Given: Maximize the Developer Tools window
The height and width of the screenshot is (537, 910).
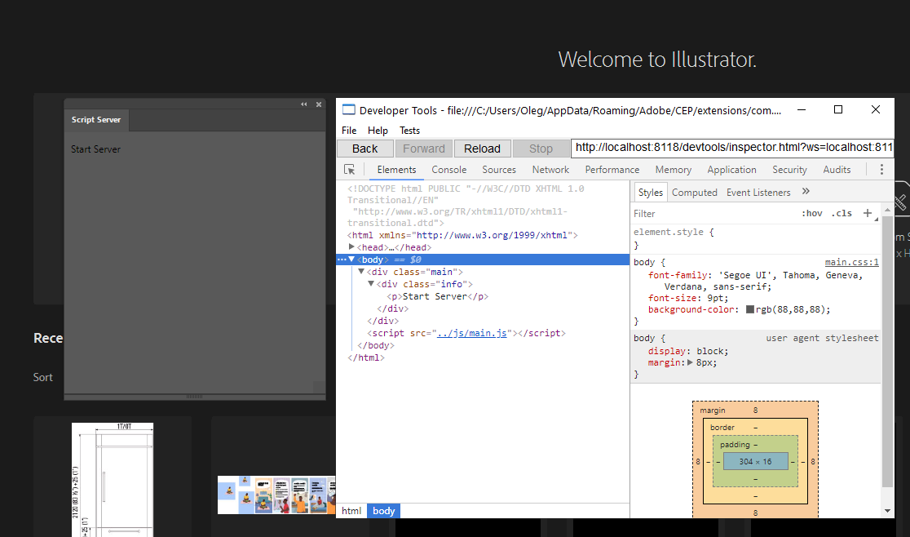Looking at the screenshot, I should [x=838, y=109].
